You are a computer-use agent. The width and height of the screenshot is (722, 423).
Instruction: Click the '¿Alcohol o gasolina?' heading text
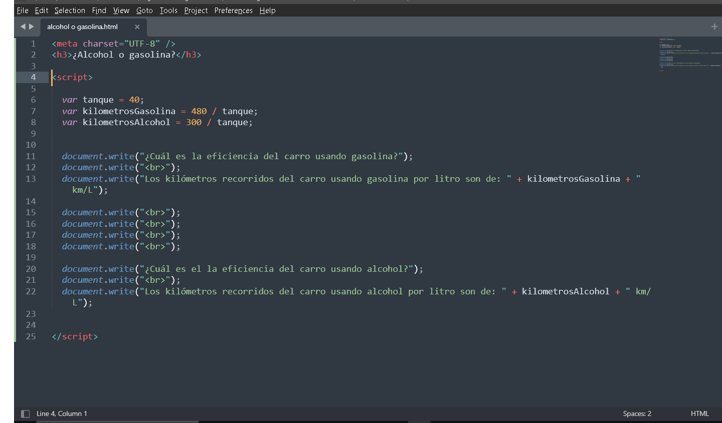point(124,55)
